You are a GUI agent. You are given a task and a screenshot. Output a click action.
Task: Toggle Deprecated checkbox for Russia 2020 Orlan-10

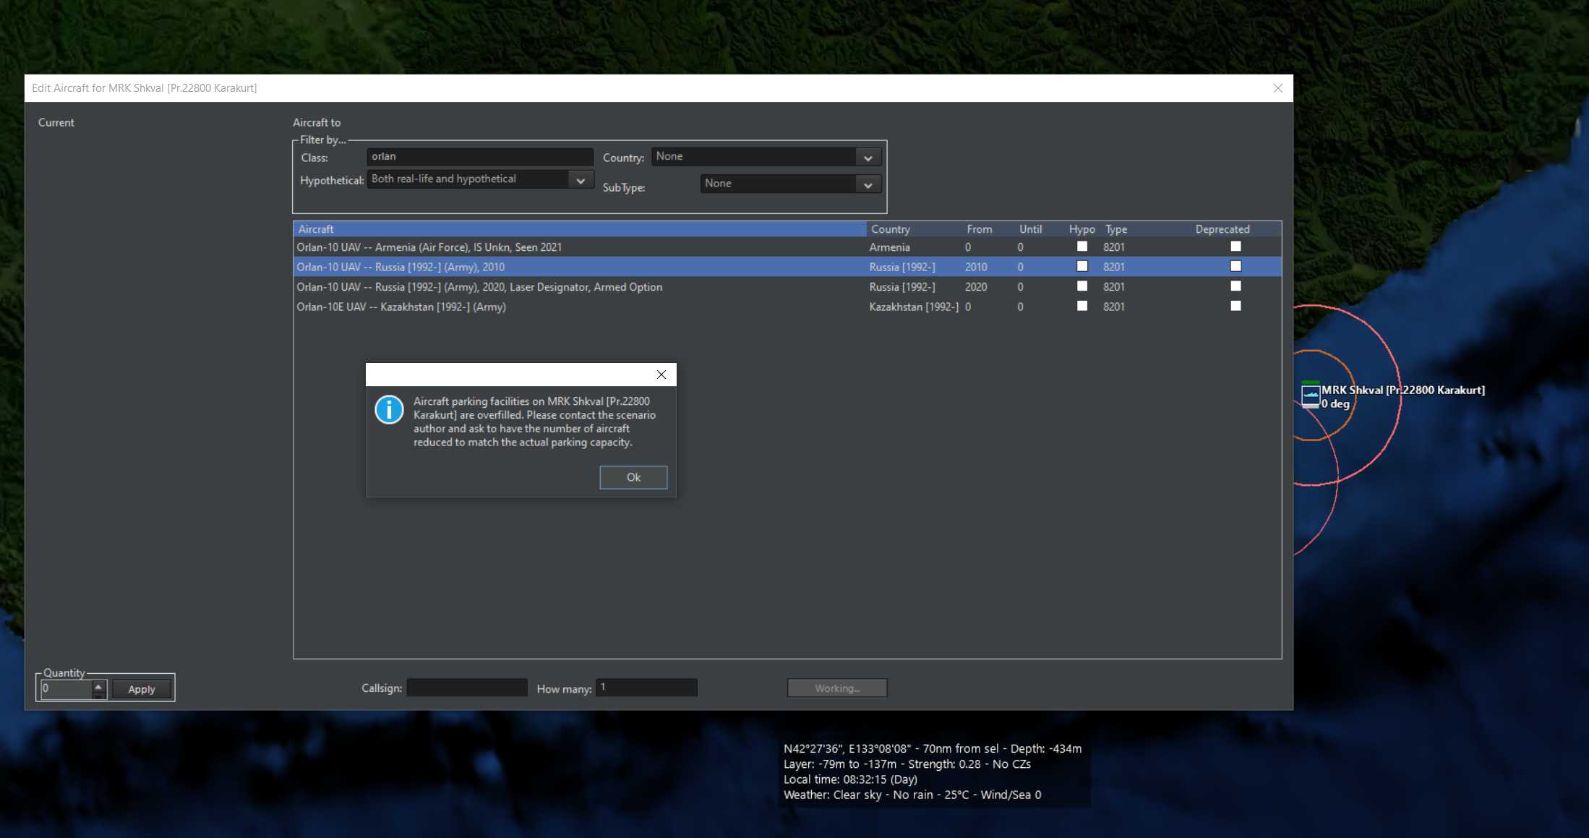click(1235, 286)
